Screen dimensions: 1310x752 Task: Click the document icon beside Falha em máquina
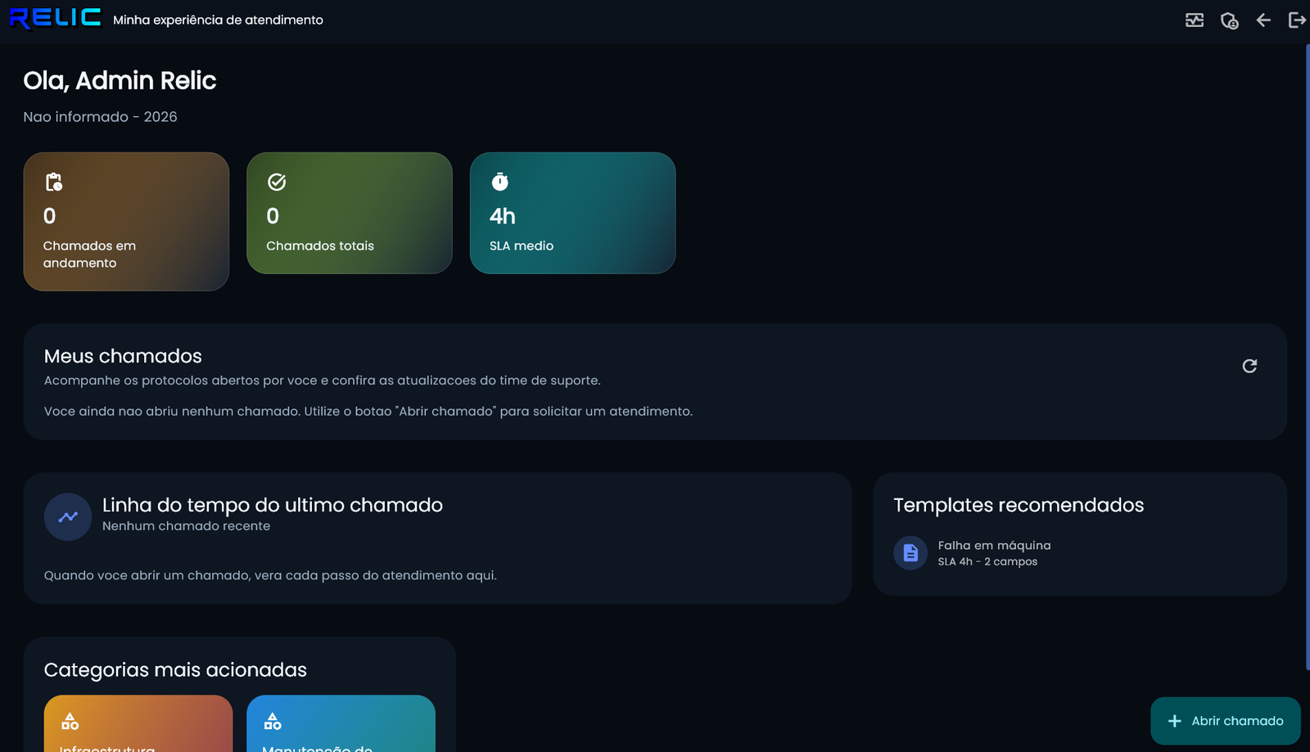click(x=910, y=553)
